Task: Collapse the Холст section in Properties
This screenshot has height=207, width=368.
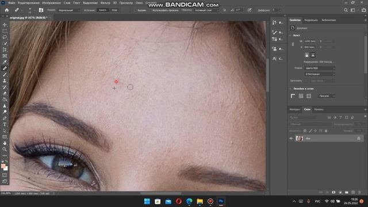Action: [290, 35]
